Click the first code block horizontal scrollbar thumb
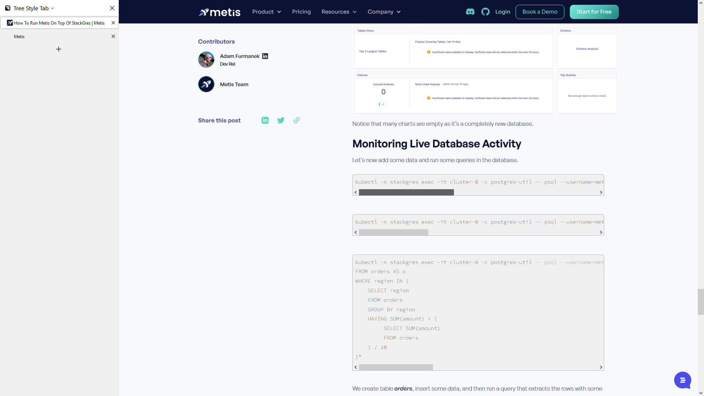 [x=406, y=192]
